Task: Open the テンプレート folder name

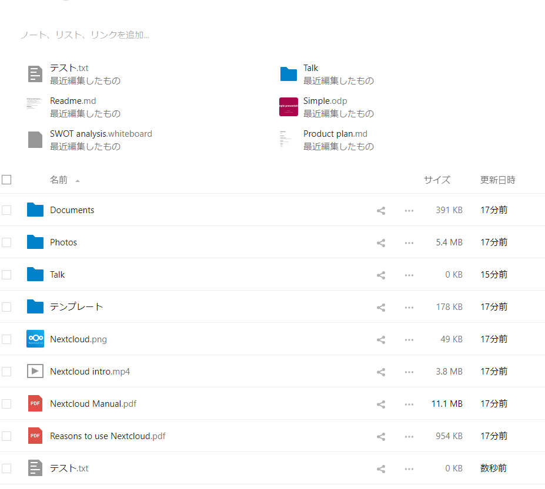Action: (x=76, y=307)
